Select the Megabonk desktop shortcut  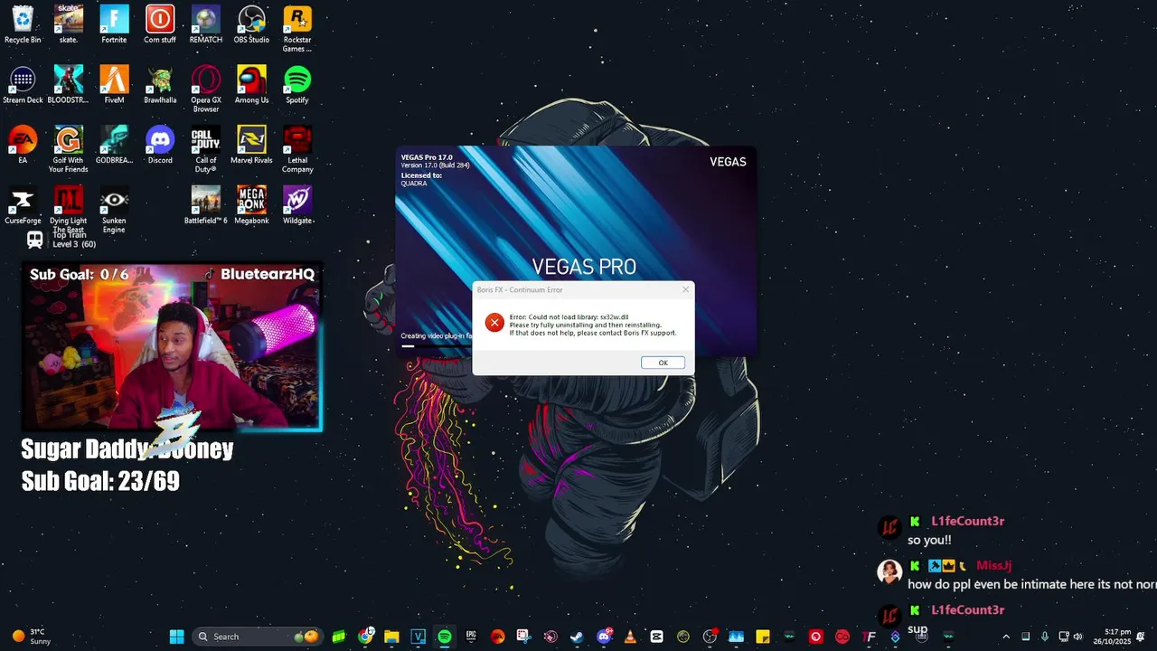[x=251, y=205]
